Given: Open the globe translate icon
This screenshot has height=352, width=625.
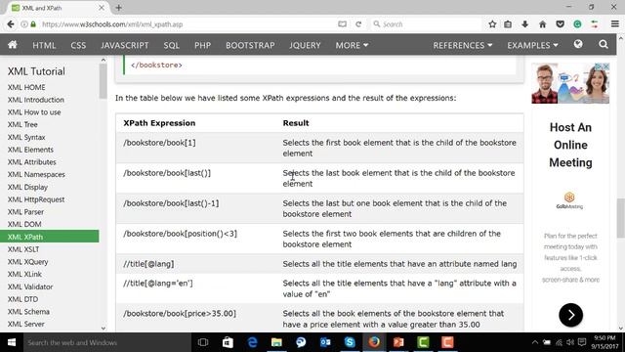Looking at the screenshot, I should click(x=578, y=44).
